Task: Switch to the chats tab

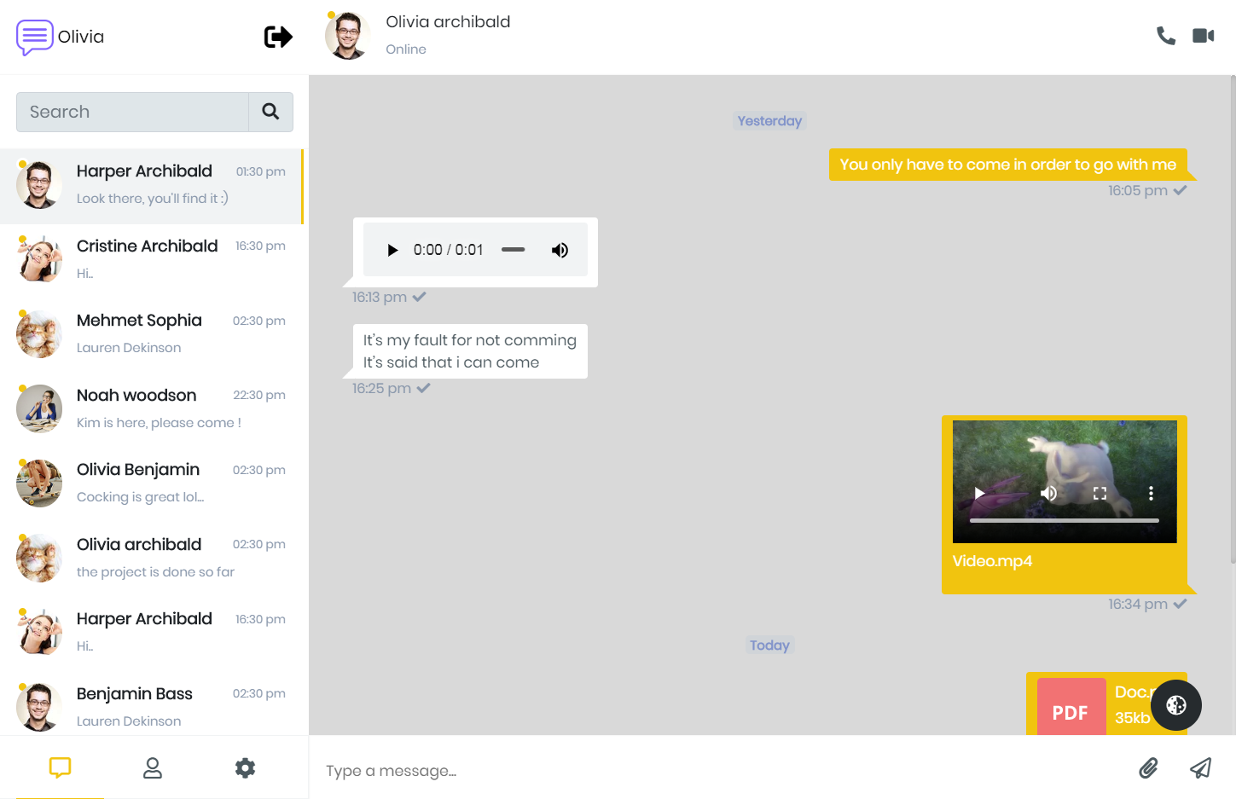Action: pyautogui.click(x=60, y=768)
